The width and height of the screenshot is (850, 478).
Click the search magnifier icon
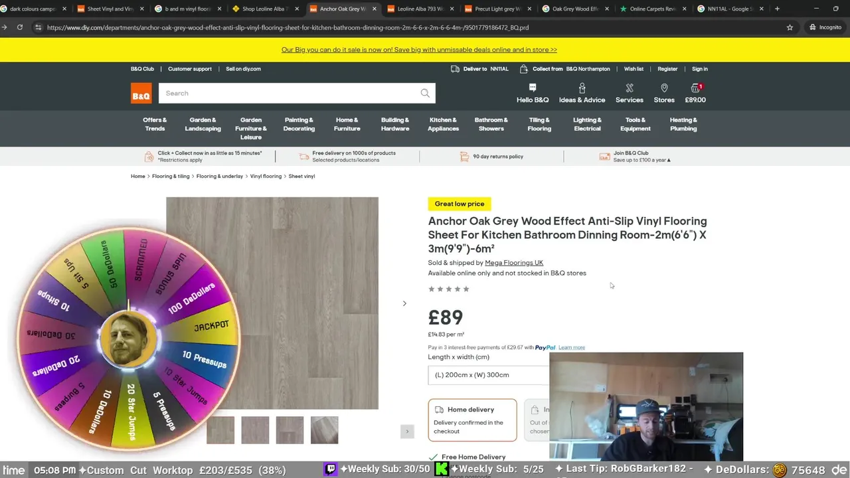(425, 93)
